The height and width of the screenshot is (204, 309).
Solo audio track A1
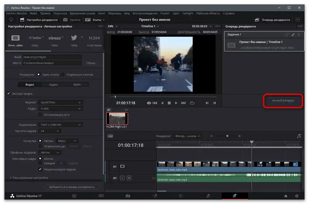click(x=122, y=178)
